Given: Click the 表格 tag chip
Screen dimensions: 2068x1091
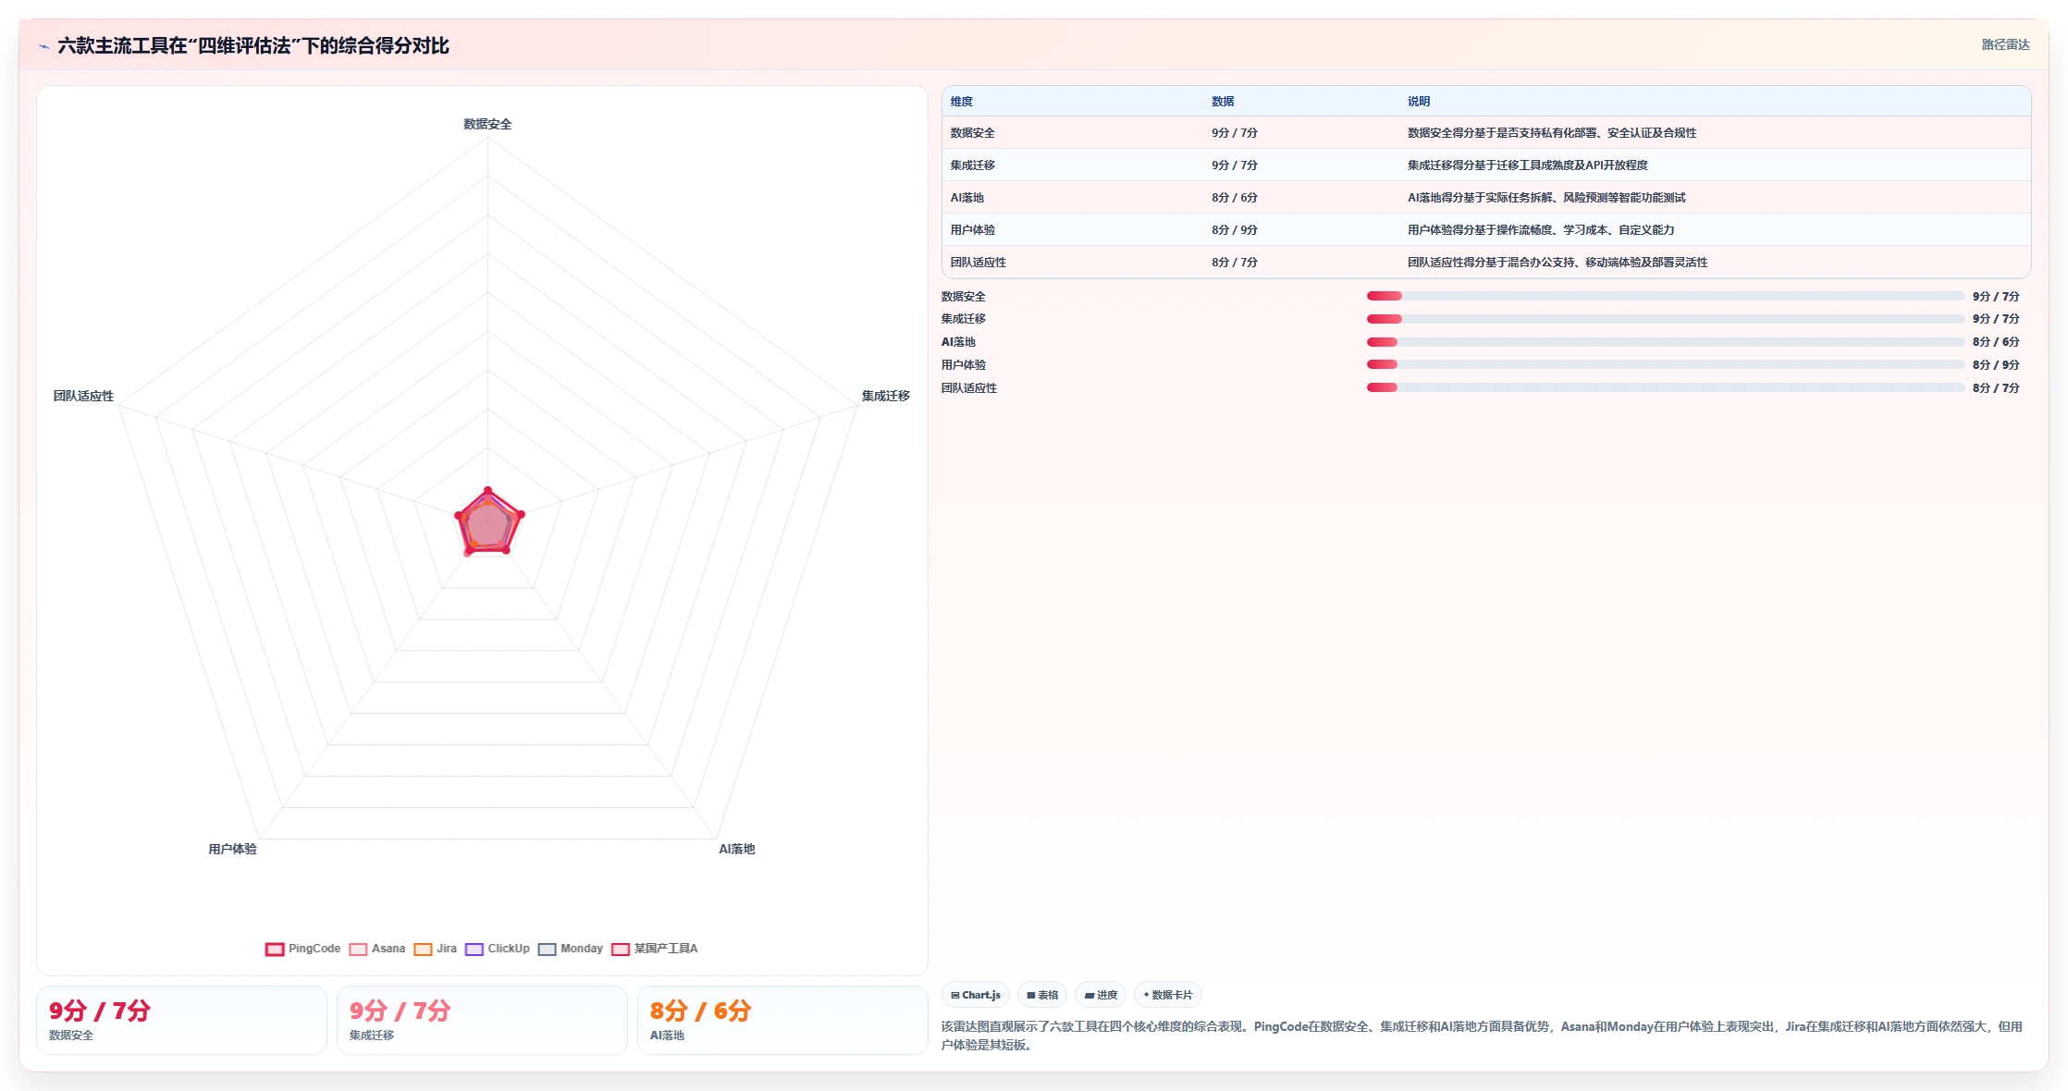Looking at the screenshot, I should point(1042,995).
